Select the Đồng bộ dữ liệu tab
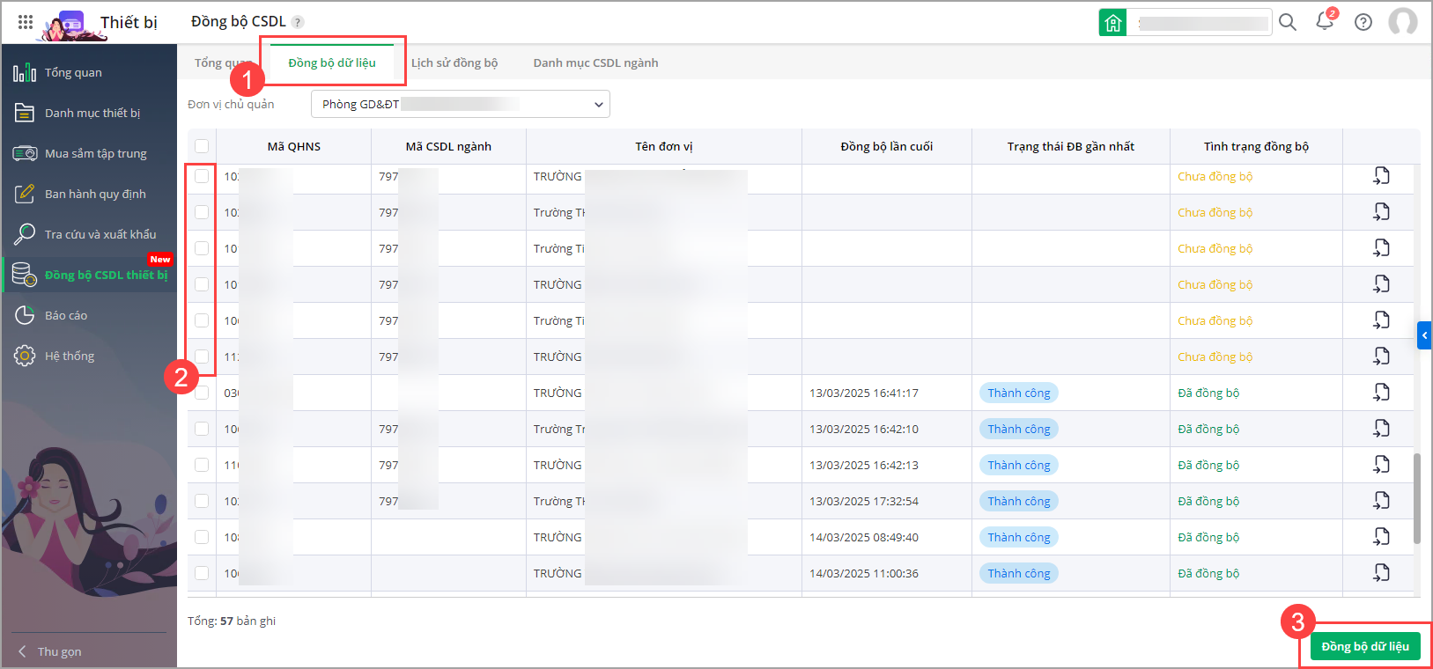The height and width of the screenshot is (669, 1433). (332, 62)
